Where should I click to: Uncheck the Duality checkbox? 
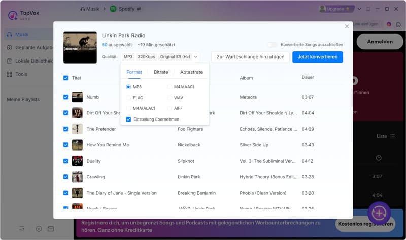pyautogui.click(x=66, y=161)
